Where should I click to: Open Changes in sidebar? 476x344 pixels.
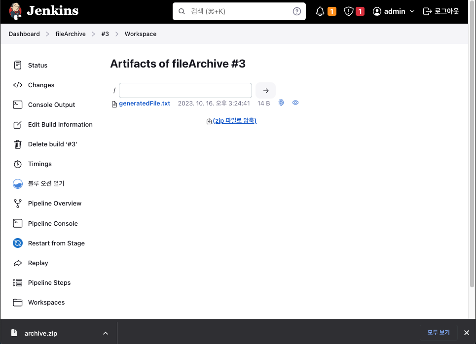click(x=41, y=85)
